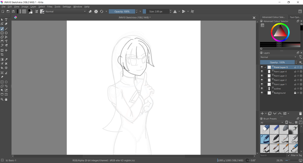The width and height of the screenshot is (303, 163).
Task: Open the Filter menu
Action: click(50, 7)
